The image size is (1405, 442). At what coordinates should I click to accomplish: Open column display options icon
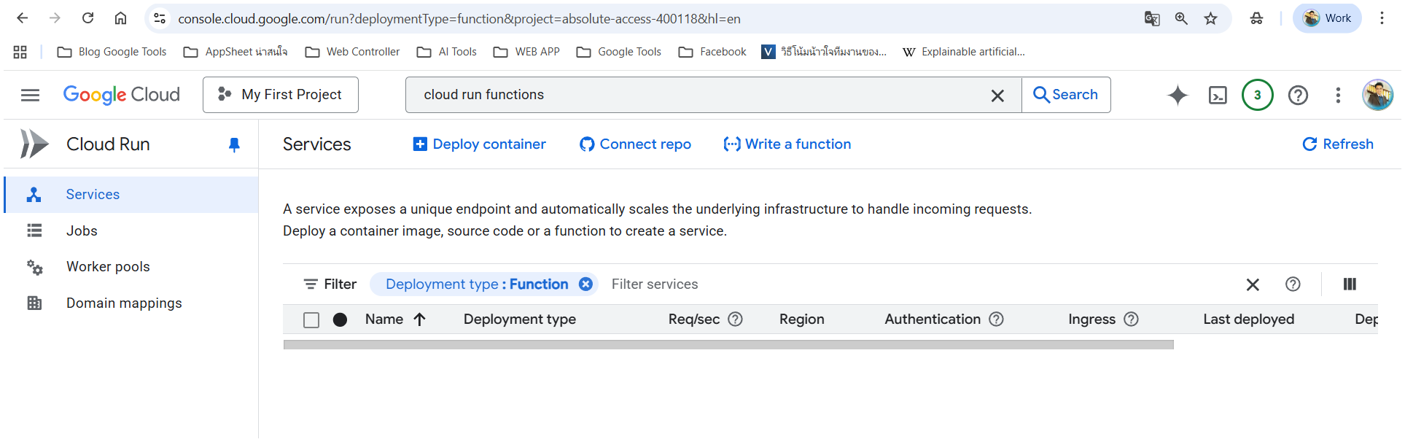click(1350, 284)
